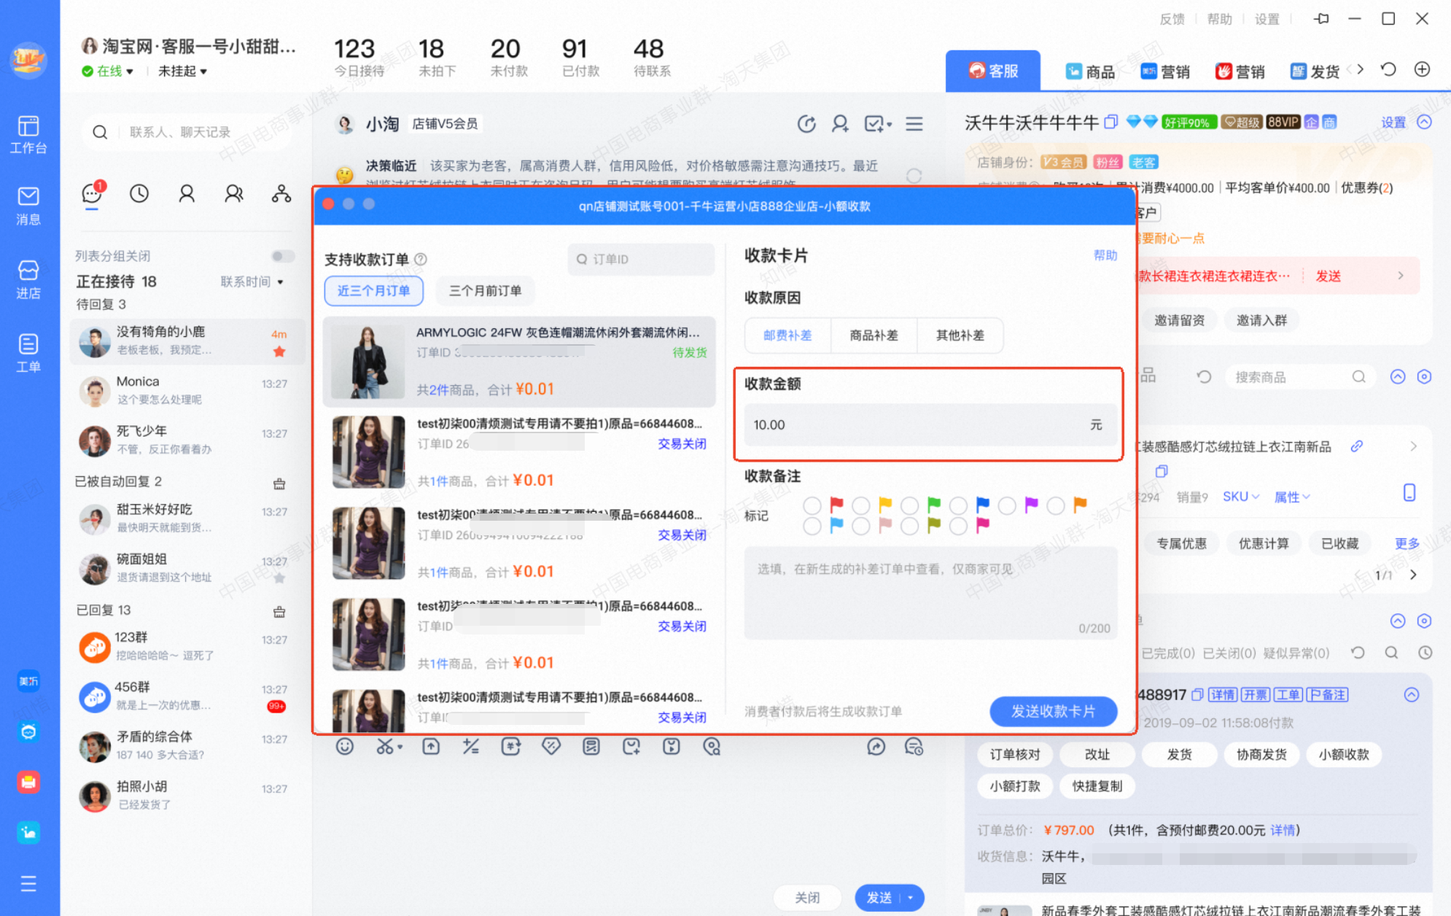
Task: Switch to the 商品 tab
Action: [x=1090, y=71]
